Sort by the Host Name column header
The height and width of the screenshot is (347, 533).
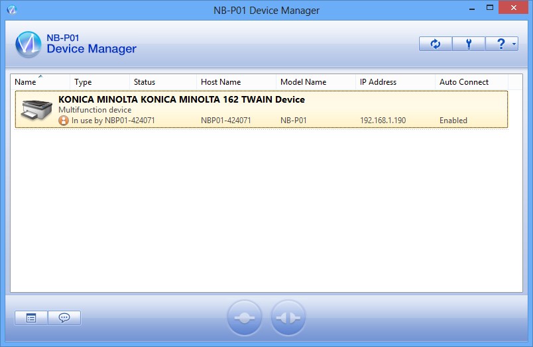click(236, 82)
